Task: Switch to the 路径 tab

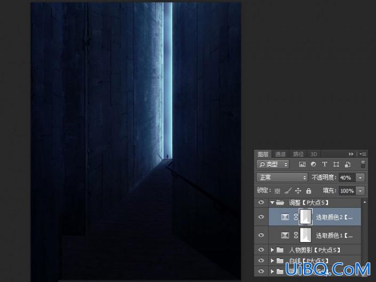Action: (x=298, y=154)
